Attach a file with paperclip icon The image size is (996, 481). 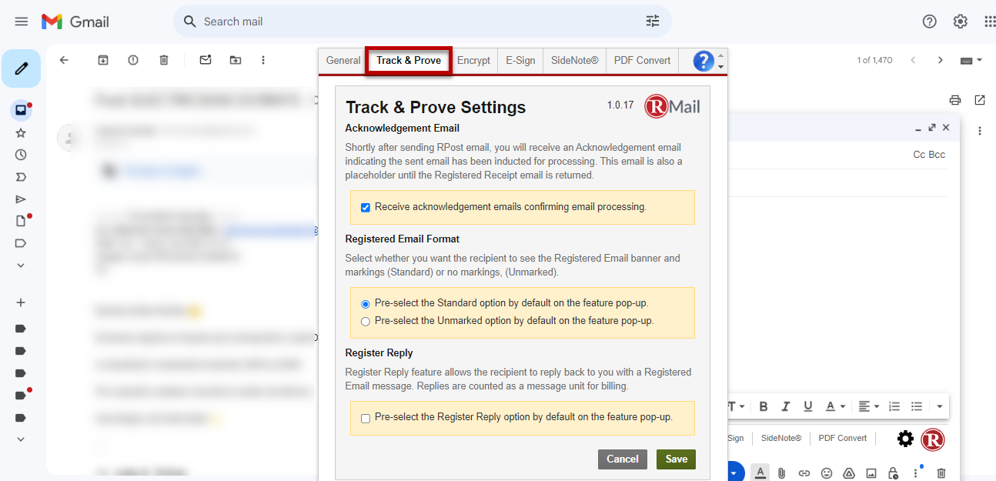click(781, 473)
